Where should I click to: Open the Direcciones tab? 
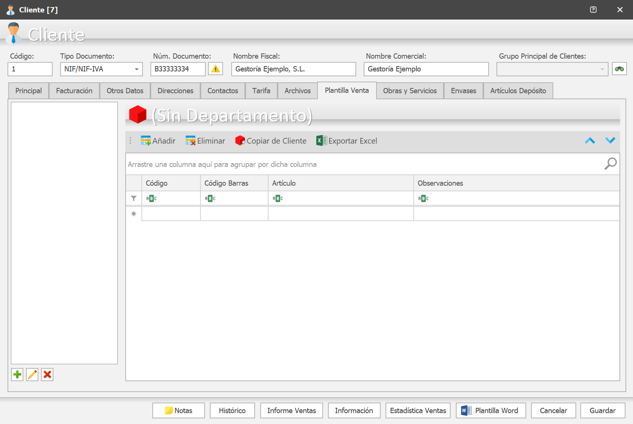click(x=175, y=91)
